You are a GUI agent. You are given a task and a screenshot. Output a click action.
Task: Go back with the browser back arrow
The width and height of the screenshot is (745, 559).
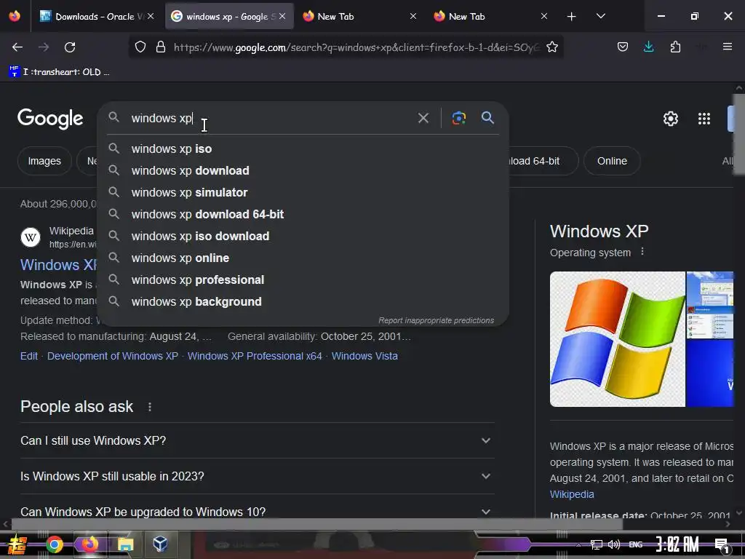pyautogui.click(x=17, y=47)
